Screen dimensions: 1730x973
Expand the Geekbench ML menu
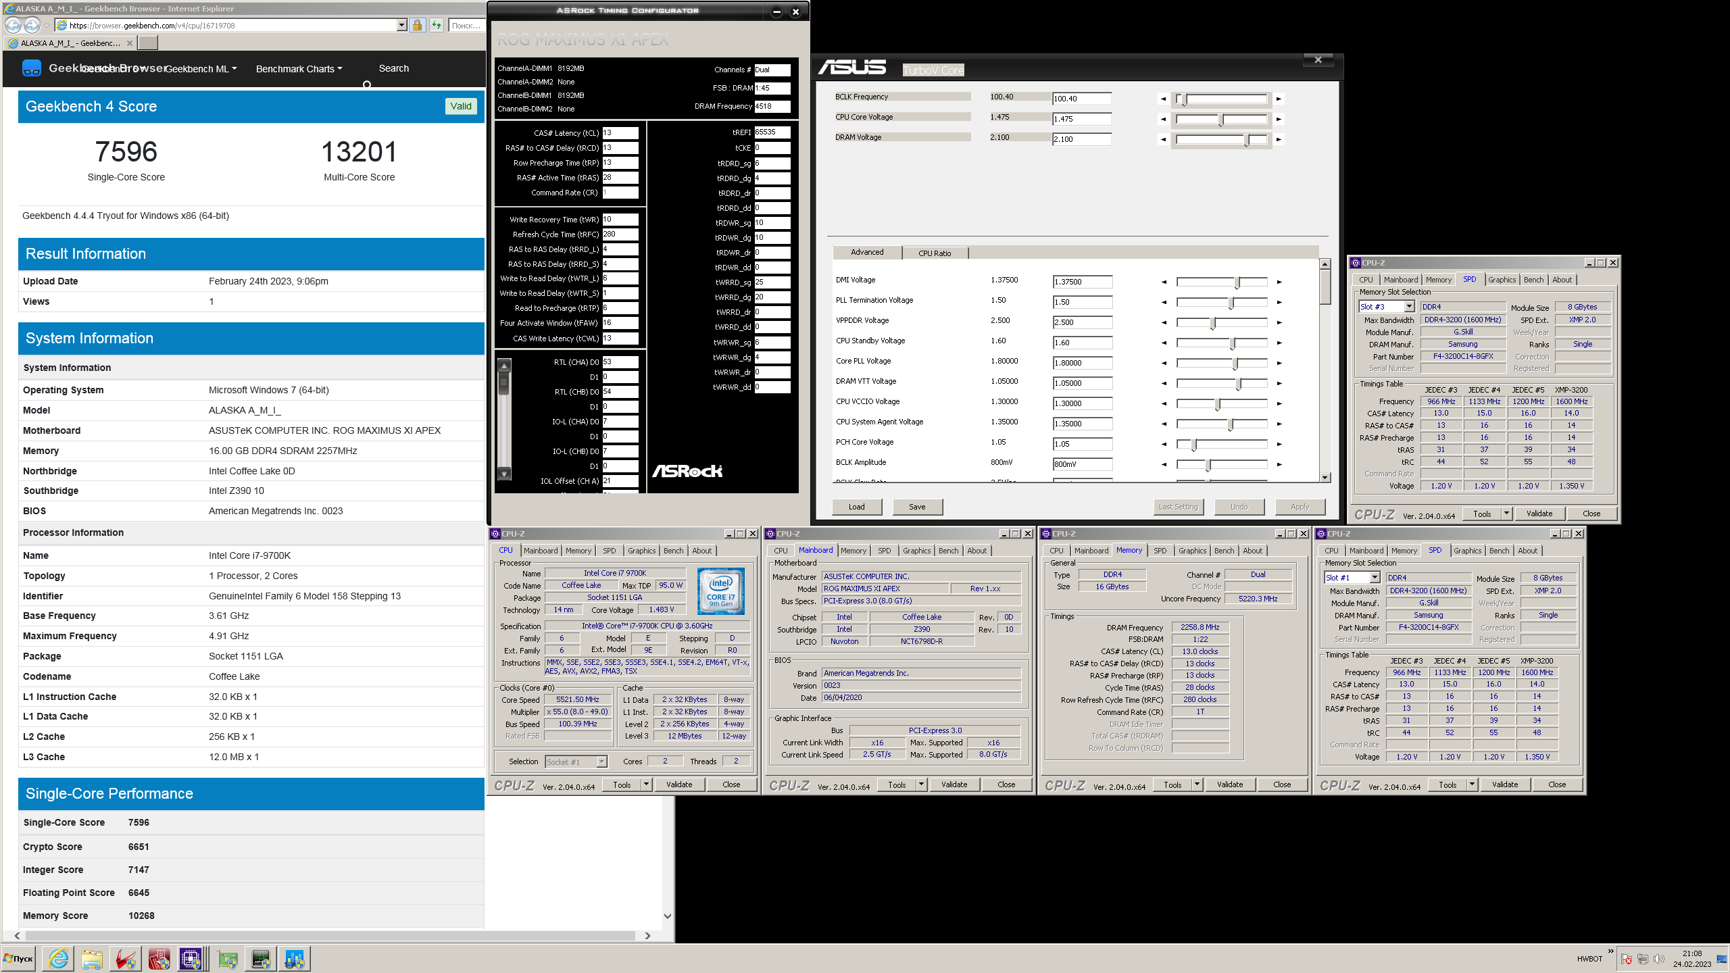(201, 69)
